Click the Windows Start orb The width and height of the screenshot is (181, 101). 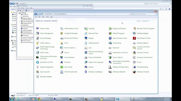click(x=12, y=99)
